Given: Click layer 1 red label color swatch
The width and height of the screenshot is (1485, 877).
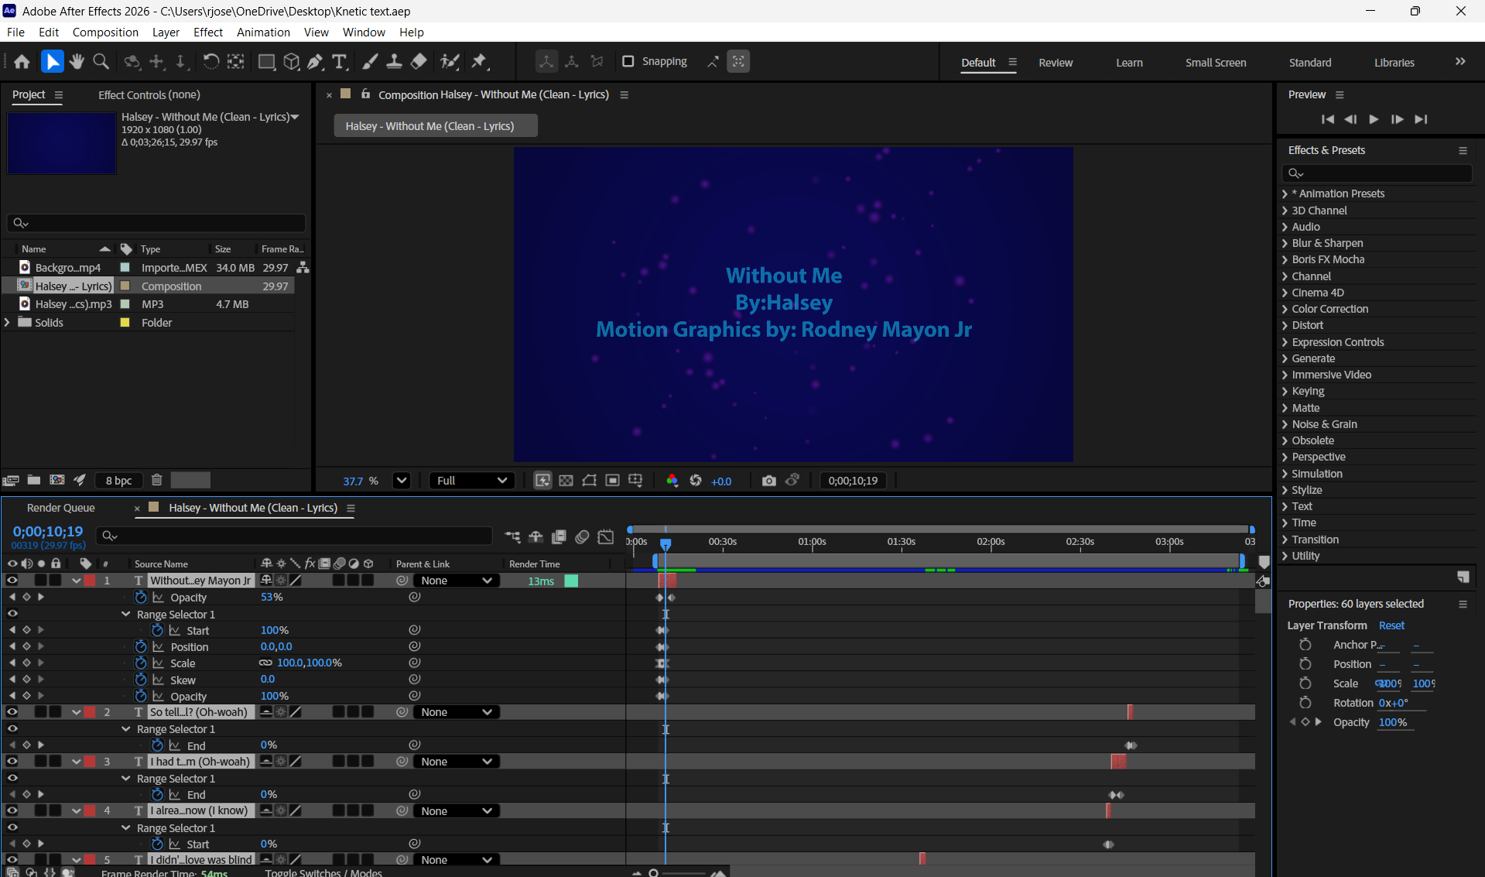Looking at the screenshot, I should (x=90, y=581).
